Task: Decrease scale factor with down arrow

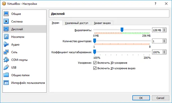Action: [x=164, y=53]
